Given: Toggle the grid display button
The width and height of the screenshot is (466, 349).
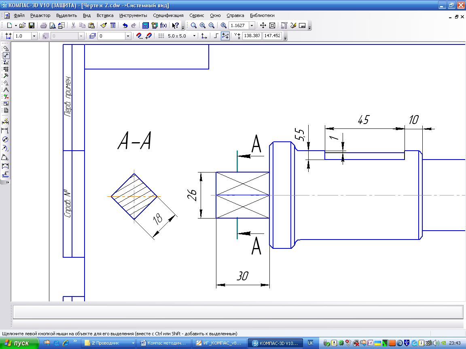Looking at the screenshot, I should 161,36.
